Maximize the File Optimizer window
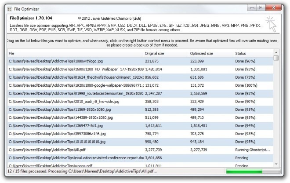Image resolution: width=290 pixels, height=183 pixels. coord(261,8)
